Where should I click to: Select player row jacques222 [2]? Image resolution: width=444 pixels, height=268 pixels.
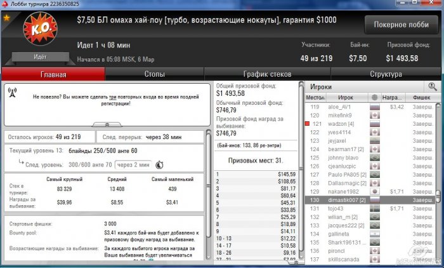pos(370,225)
